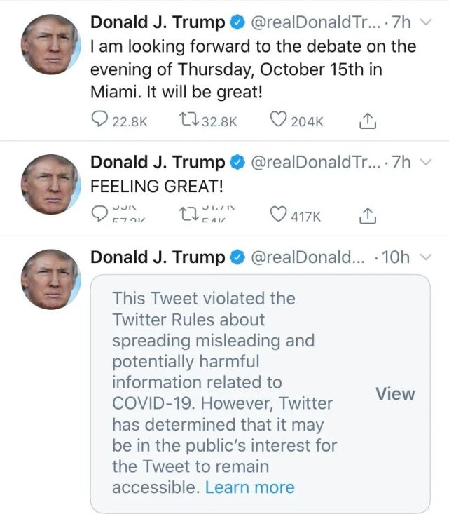Click verified badge on the debate tweet

[x=237, y=23]
